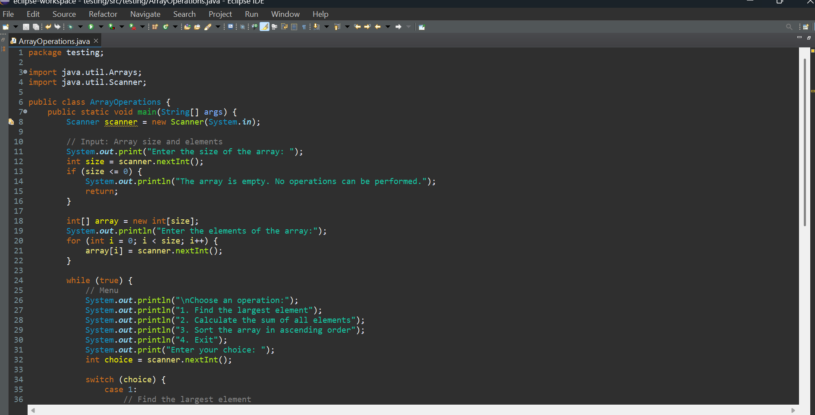815x415 pixels.
Task: Click the Open Console monitor icon
Action: click(230, 27)
